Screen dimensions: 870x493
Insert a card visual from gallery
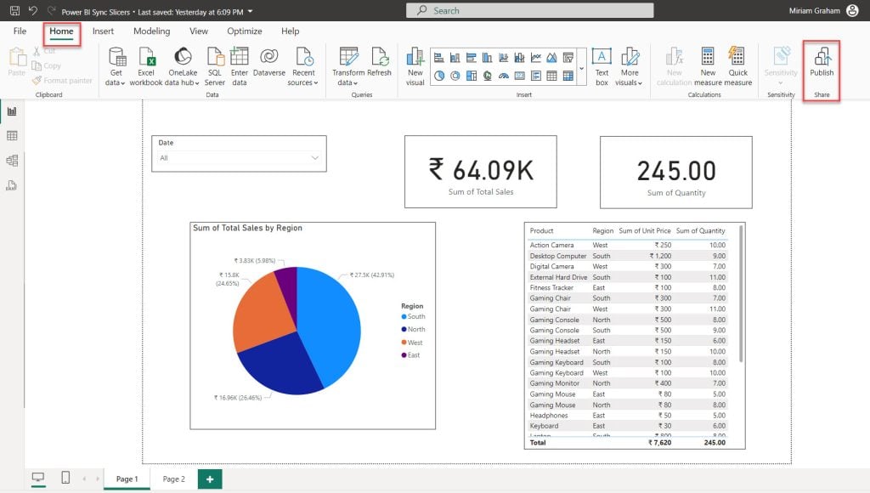point(520,76)
